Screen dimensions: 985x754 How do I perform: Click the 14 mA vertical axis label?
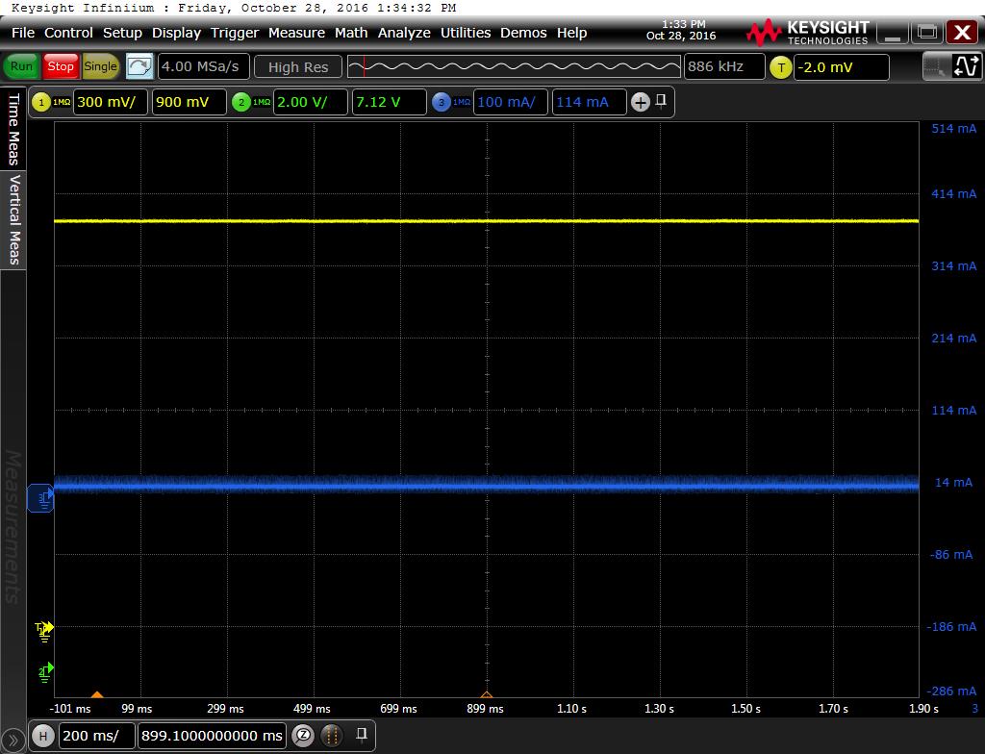(953, 483)
